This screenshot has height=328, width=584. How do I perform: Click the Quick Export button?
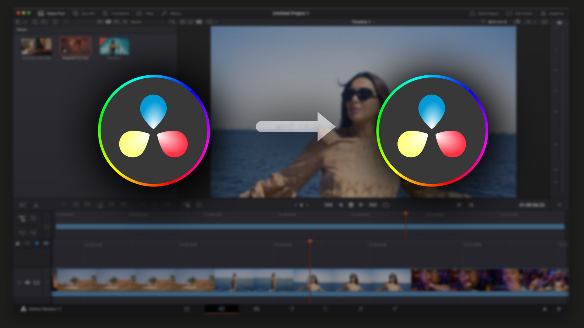pos(484,14)
